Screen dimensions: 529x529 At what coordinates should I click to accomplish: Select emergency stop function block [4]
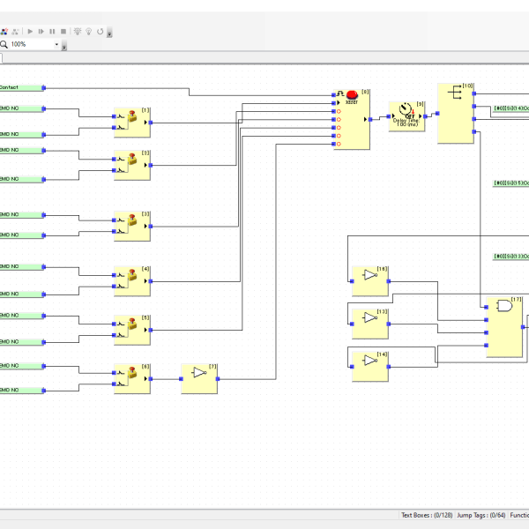[x=132, y=281]
